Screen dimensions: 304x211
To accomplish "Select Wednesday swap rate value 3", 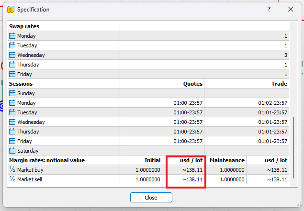I will tap(286, 55).
